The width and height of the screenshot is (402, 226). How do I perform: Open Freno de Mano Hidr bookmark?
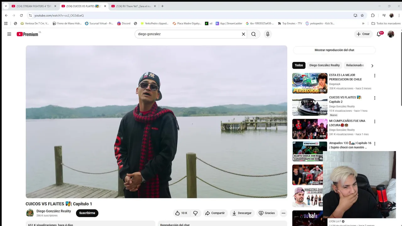coord(67,24)
